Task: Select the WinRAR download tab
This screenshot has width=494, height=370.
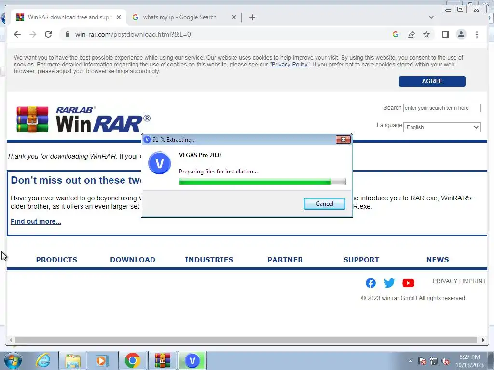Action: tap(69, 17)
